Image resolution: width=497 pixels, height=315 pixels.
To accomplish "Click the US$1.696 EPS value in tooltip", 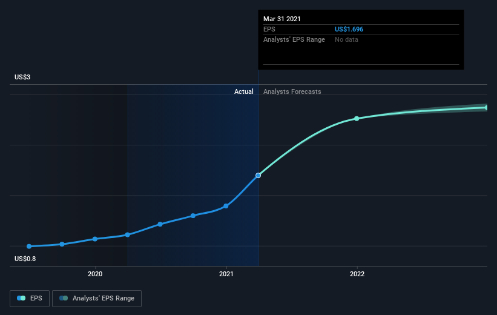I will tap(349, 29).
